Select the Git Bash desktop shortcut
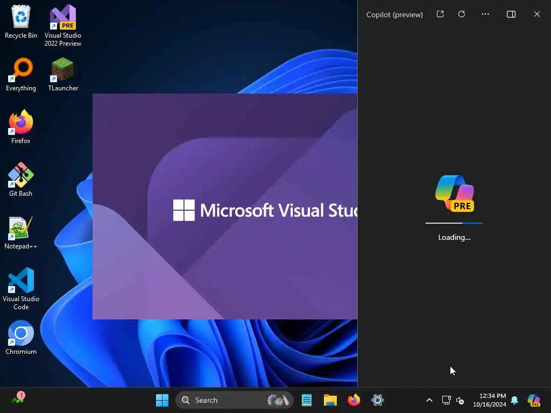The image size is (551, 413). pos(21,180)
